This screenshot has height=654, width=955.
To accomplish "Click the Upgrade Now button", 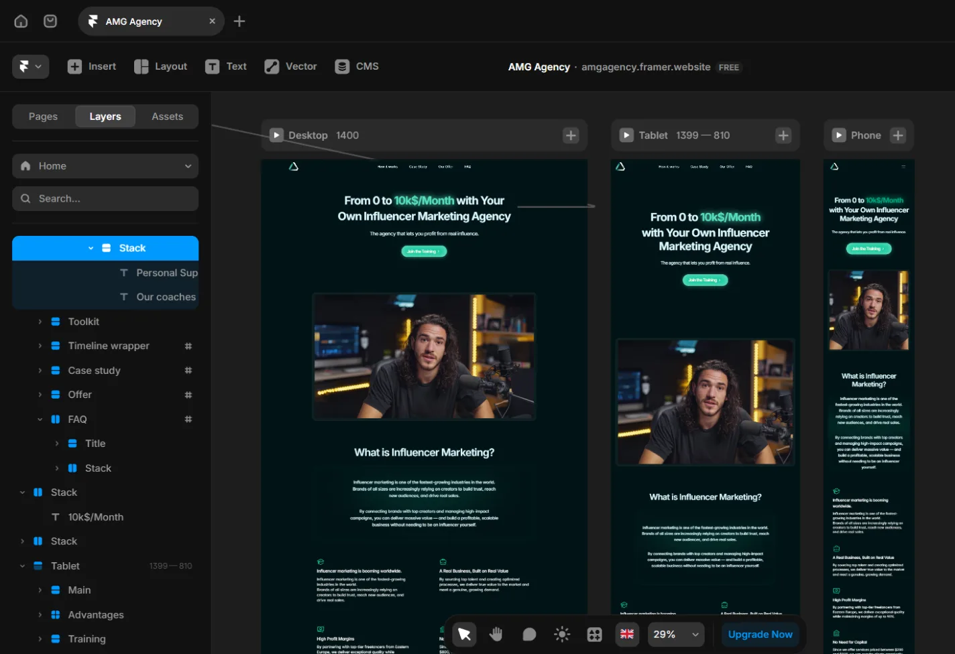I will [x=760, y=635].
